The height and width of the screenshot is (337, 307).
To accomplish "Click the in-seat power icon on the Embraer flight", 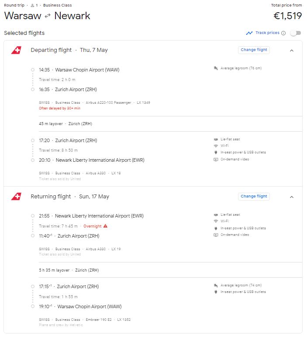I will (216, 292).
